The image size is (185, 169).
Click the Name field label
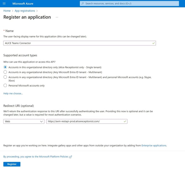coord(9,31)
